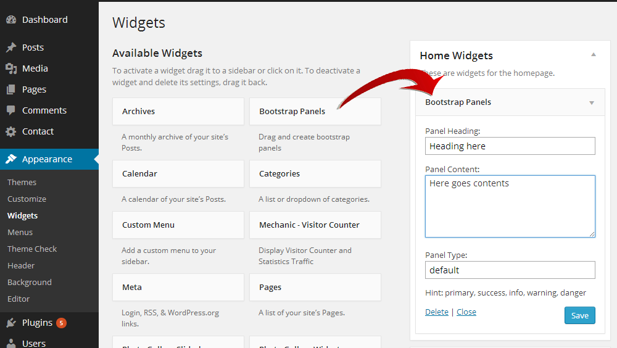Select the Customize submenu item
This screenshot has height=348, width=617.
click(27, 199)
